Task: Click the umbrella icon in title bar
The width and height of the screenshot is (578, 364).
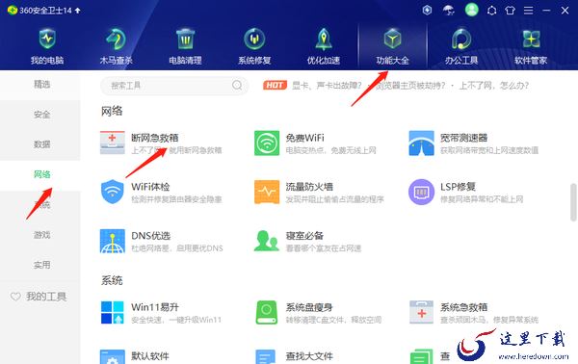Action: (x=449, y=11)
